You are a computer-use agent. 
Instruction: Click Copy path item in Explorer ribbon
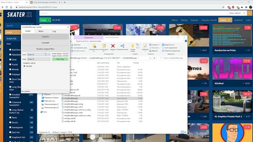[x=79, y=48]
